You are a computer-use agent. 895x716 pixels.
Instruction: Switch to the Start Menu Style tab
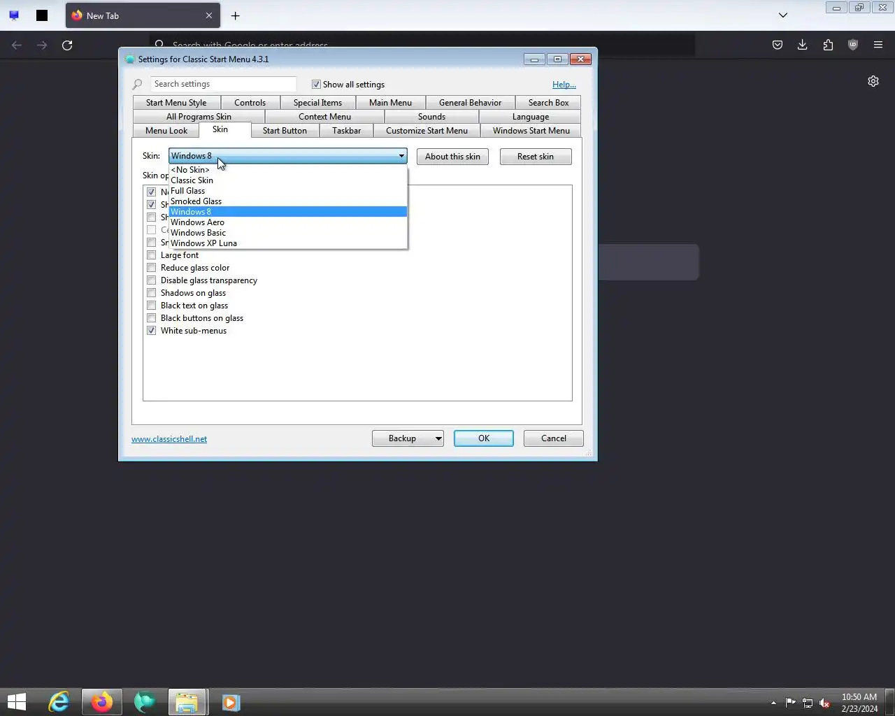pos(176,103)
